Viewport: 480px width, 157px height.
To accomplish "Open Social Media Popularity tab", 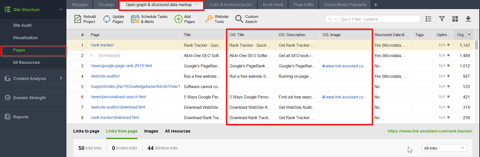I will tap(345, 5).
